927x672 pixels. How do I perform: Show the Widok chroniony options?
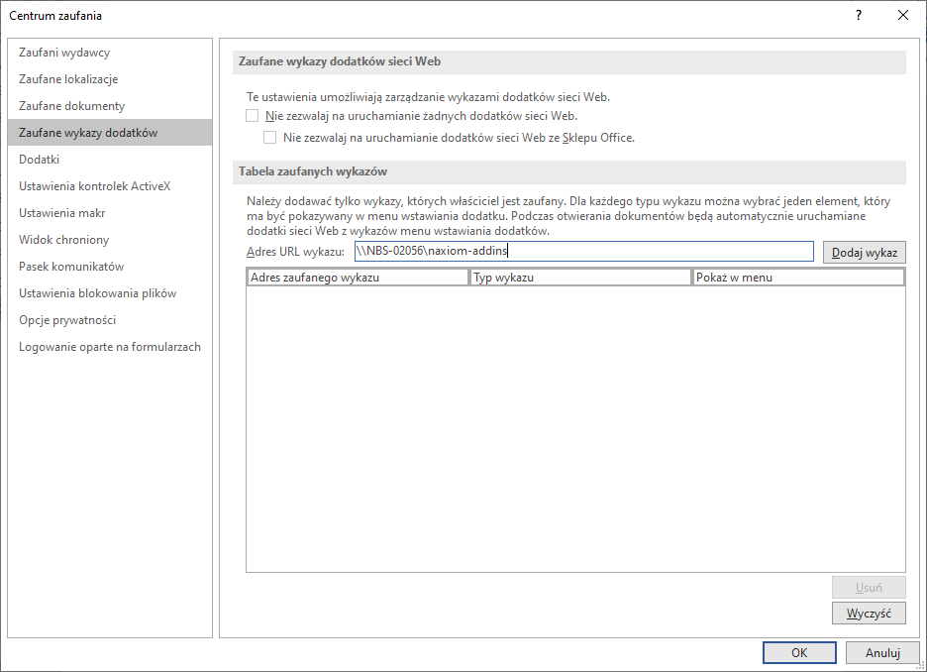[63, 240]
